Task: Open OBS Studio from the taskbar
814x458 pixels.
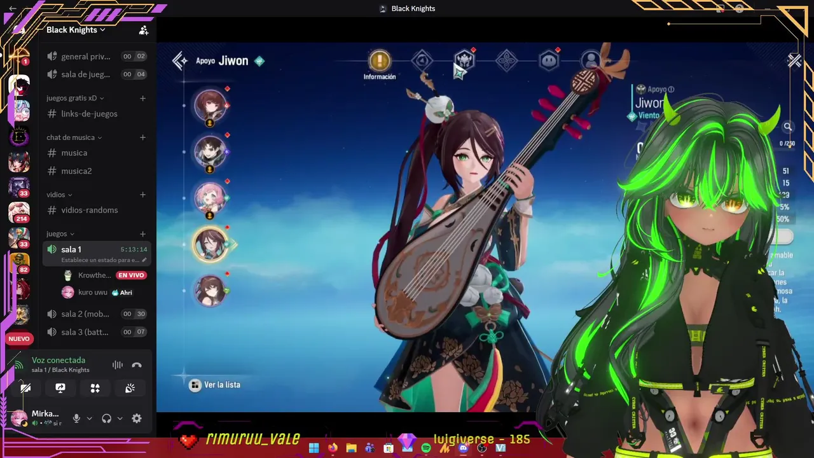Action: coord(482,448)
